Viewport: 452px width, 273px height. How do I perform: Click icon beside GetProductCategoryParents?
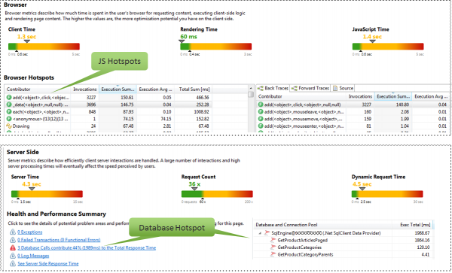[x=273, y=254]
